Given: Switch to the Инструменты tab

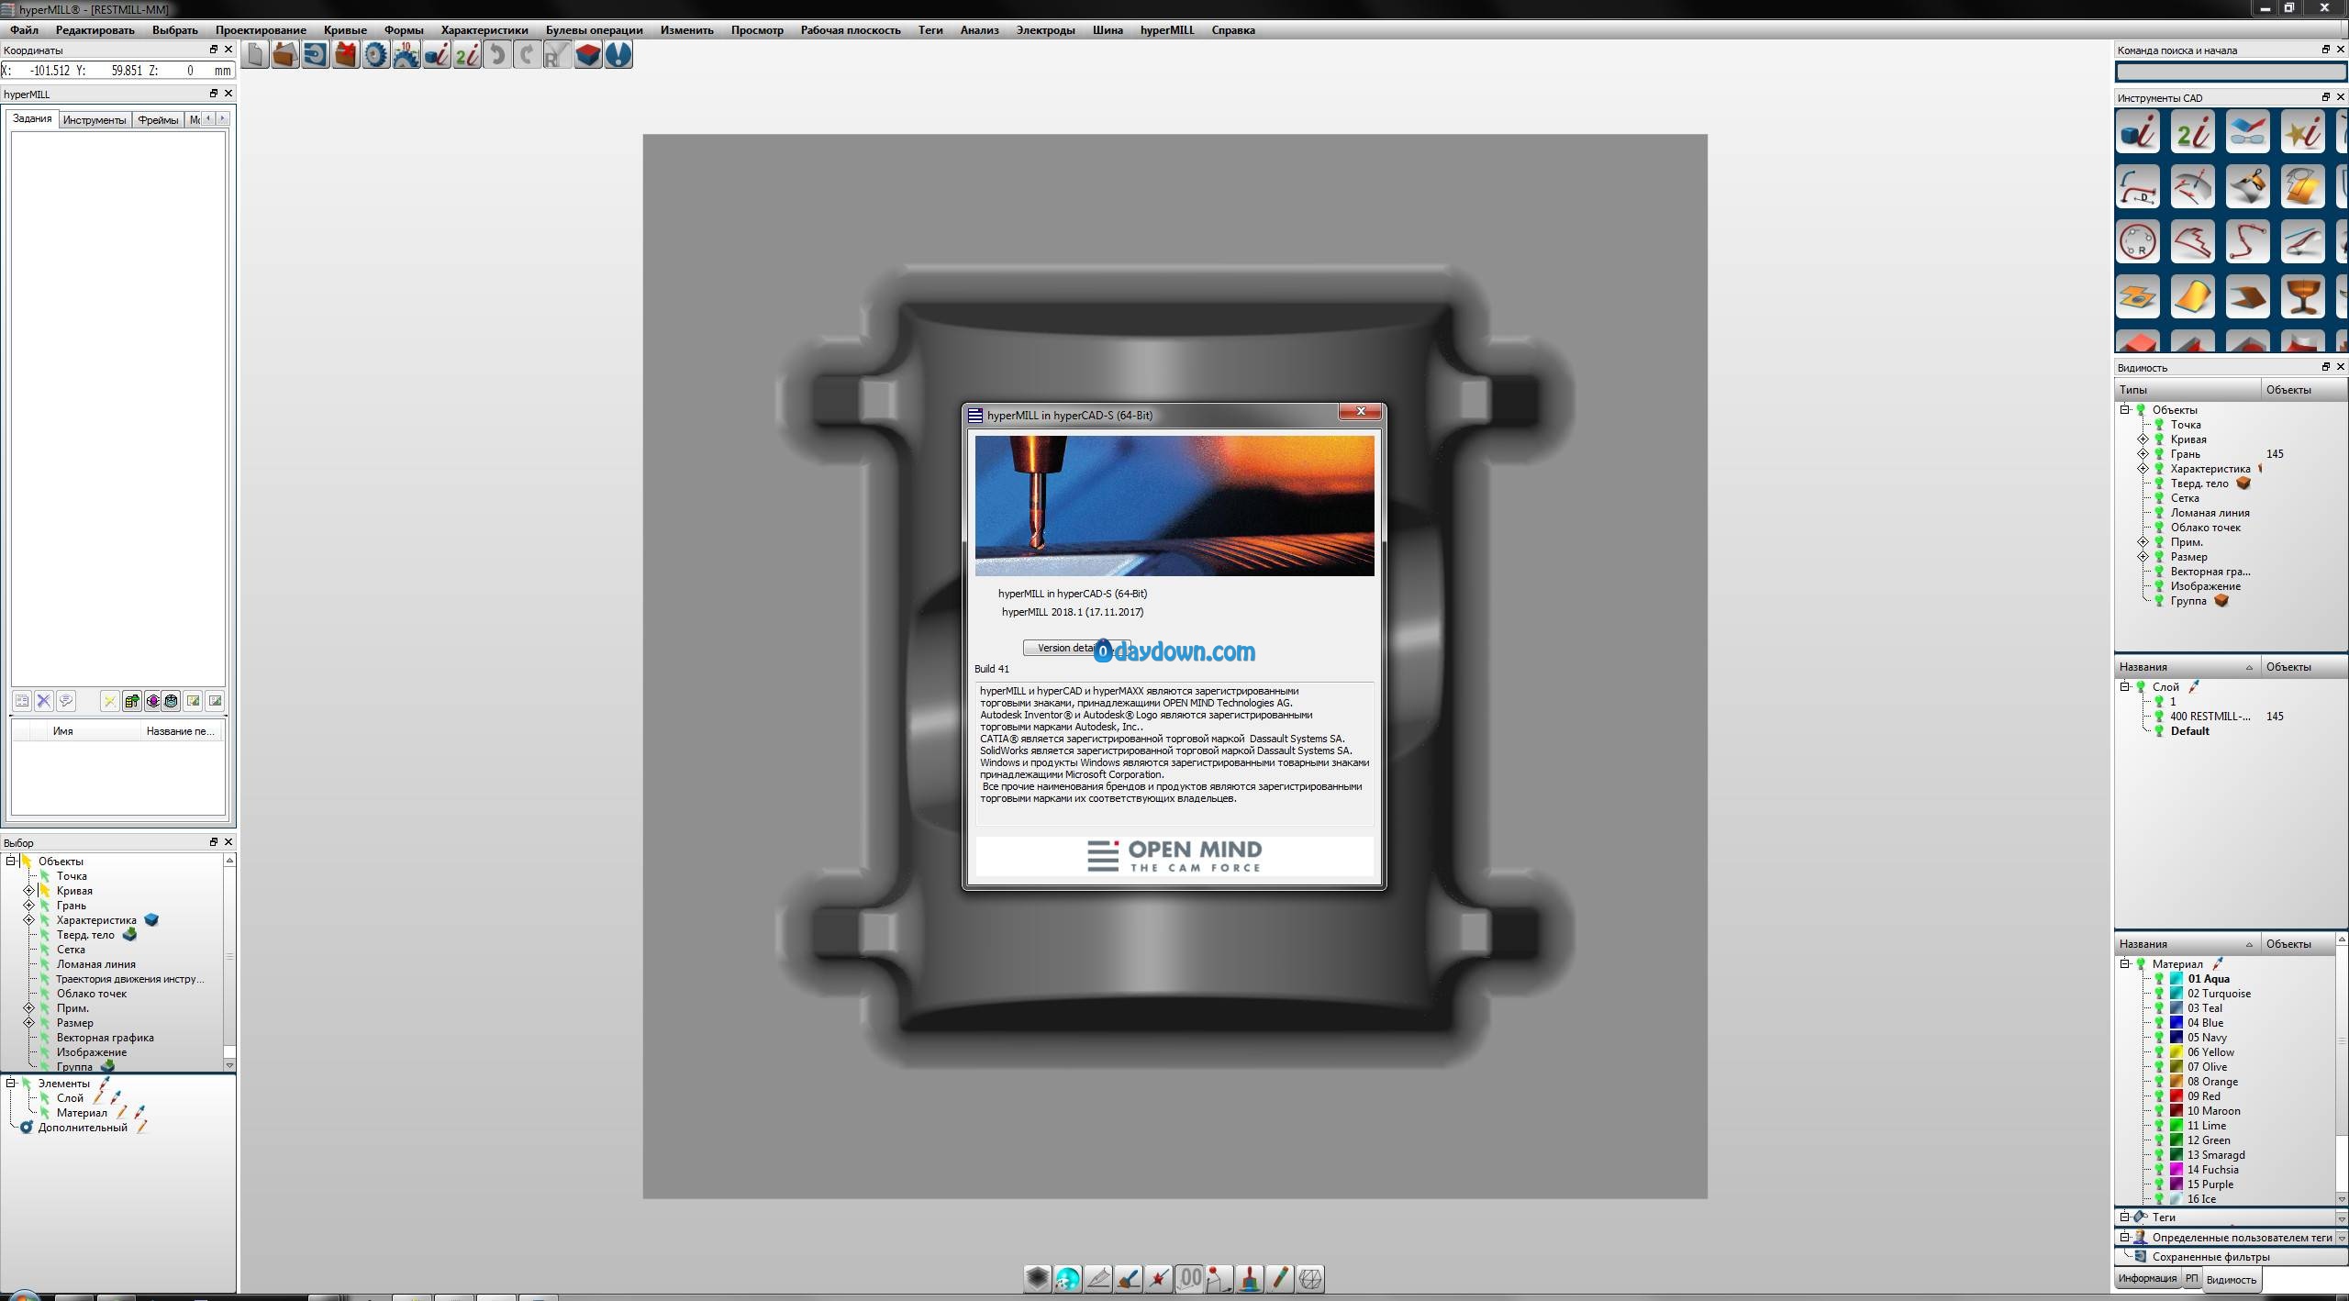Looking at the screenshot, I should 95,120.
